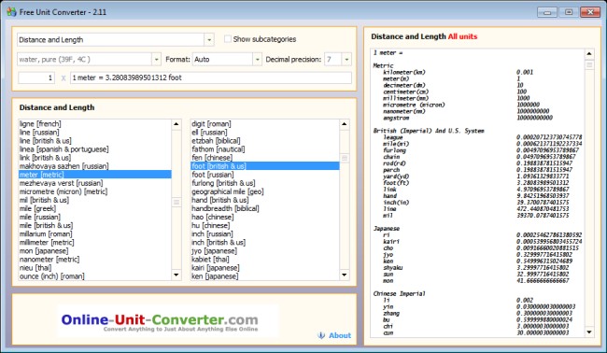The image size is (607, 353).
Task: Select mile [british & us] source unit
Action: coord(95,226)
